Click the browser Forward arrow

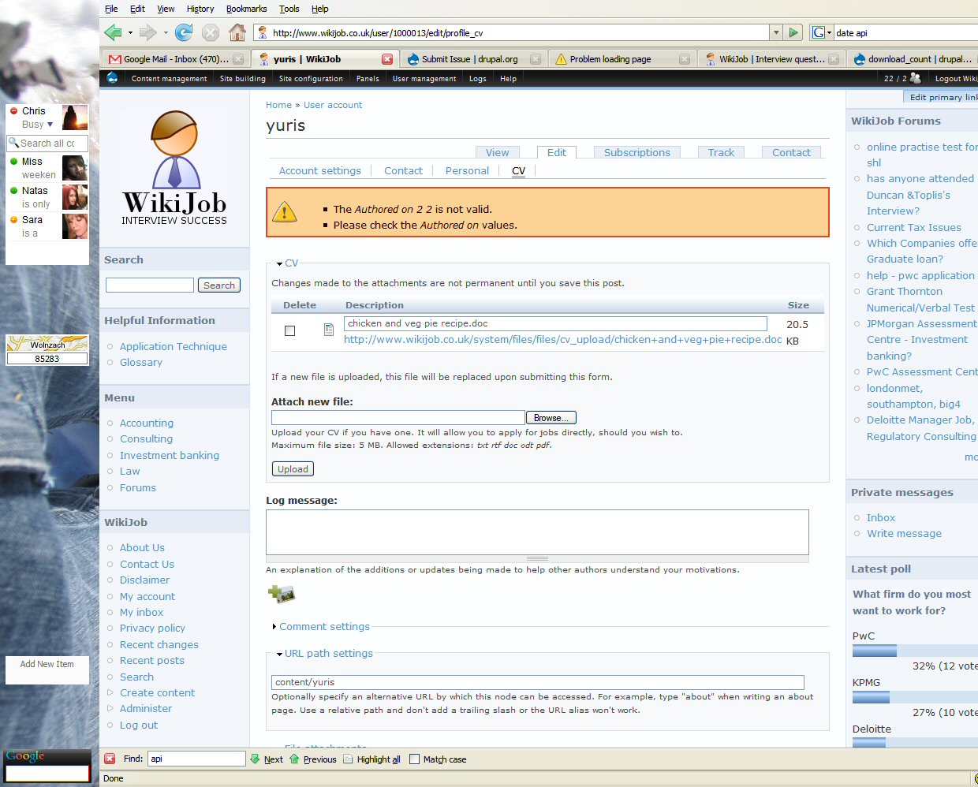(x=147, y=32)
